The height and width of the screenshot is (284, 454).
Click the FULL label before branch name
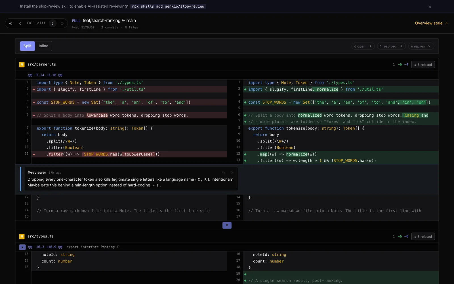pyautogui.click(x=76, y=21)
